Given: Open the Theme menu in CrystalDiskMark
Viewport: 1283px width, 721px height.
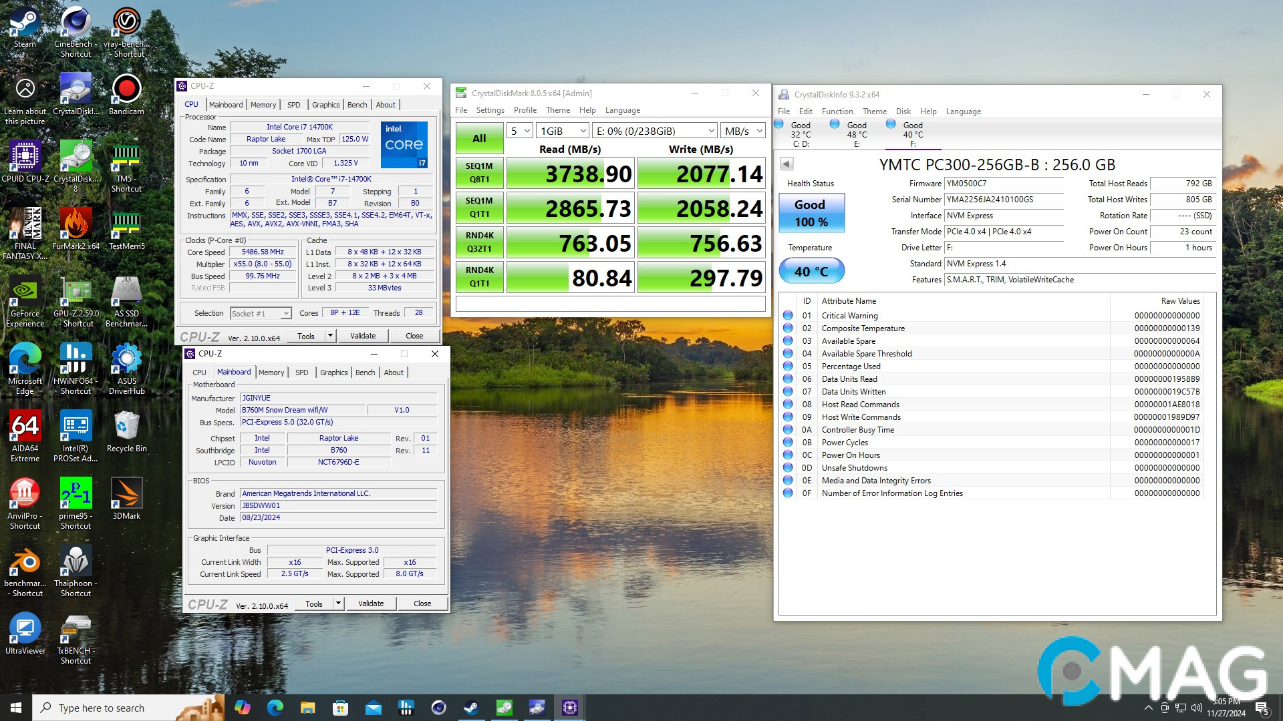Looking at the screenshot, I should 557,109.
